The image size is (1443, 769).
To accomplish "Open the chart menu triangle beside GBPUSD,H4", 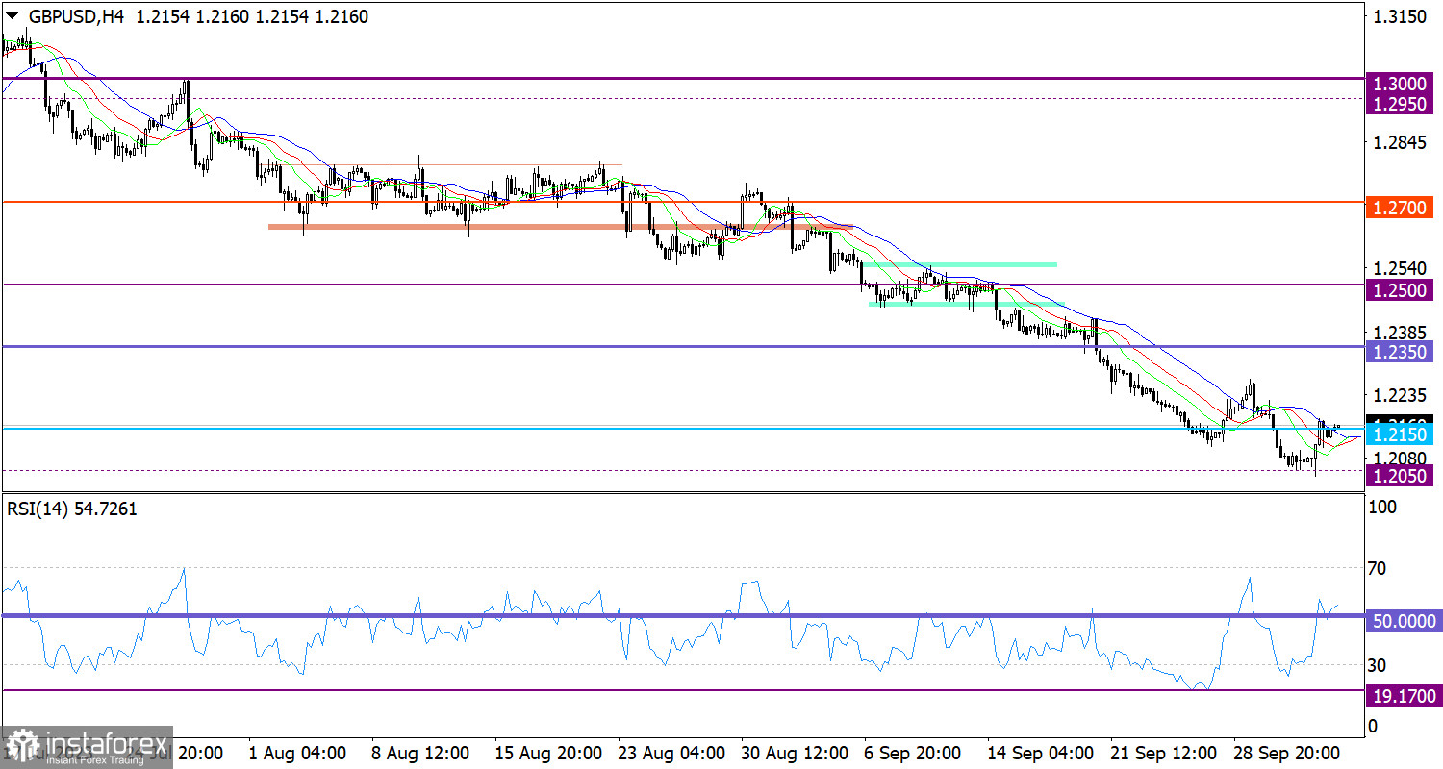I will (13, 17).
